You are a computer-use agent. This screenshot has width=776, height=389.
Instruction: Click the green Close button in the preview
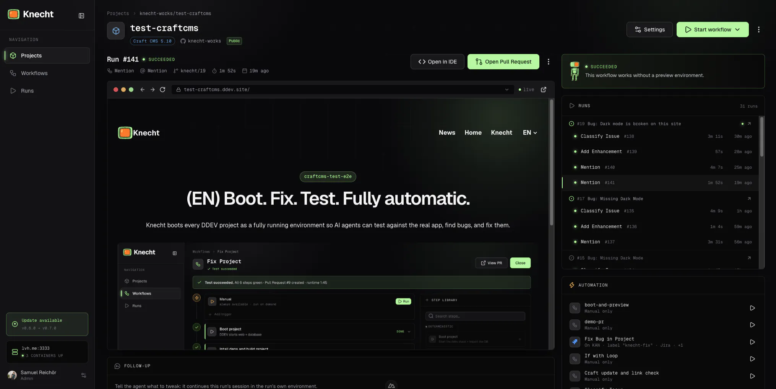[520, 263]
